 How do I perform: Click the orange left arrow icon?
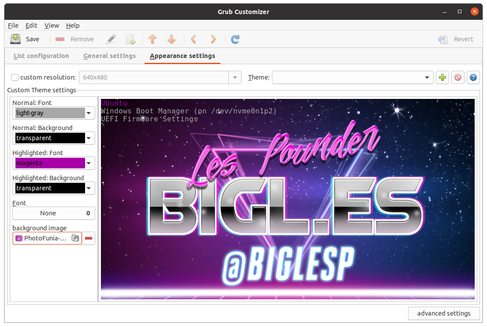193,39
